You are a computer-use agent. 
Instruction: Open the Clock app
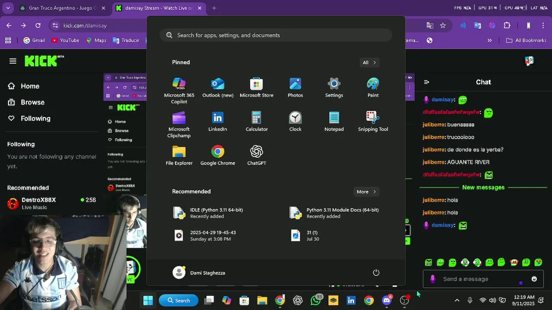[x=295, y=122]
